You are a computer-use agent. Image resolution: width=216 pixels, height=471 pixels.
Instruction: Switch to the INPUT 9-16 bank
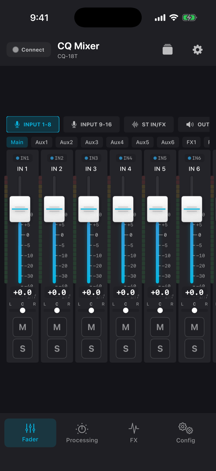[x=92, y=124]
